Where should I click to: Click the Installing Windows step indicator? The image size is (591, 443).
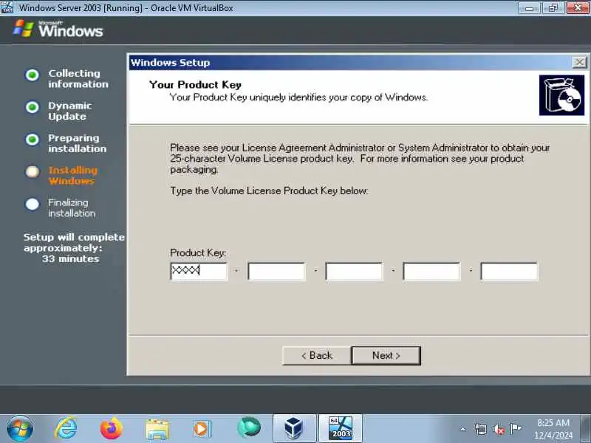[x=33, y=172]
